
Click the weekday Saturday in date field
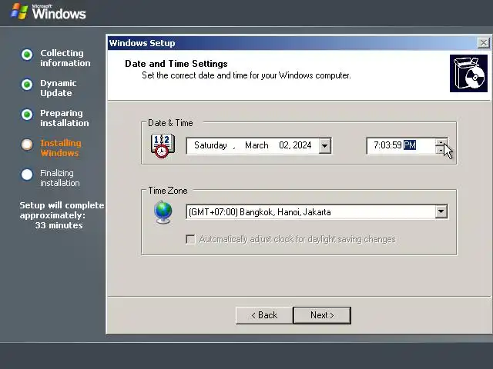210,145
